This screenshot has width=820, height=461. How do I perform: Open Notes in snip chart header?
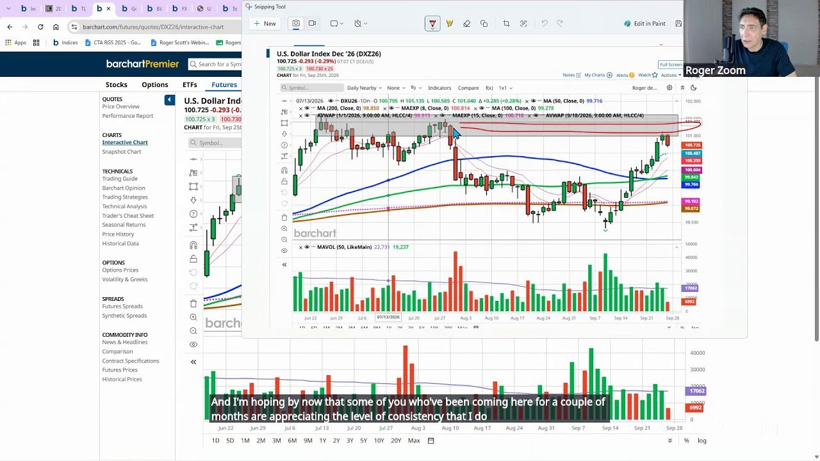pos(571,75)
